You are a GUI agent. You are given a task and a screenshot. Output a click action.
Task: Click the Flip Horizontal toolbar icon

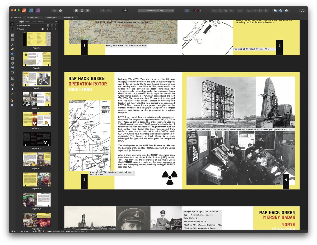(x=249, y=11)
